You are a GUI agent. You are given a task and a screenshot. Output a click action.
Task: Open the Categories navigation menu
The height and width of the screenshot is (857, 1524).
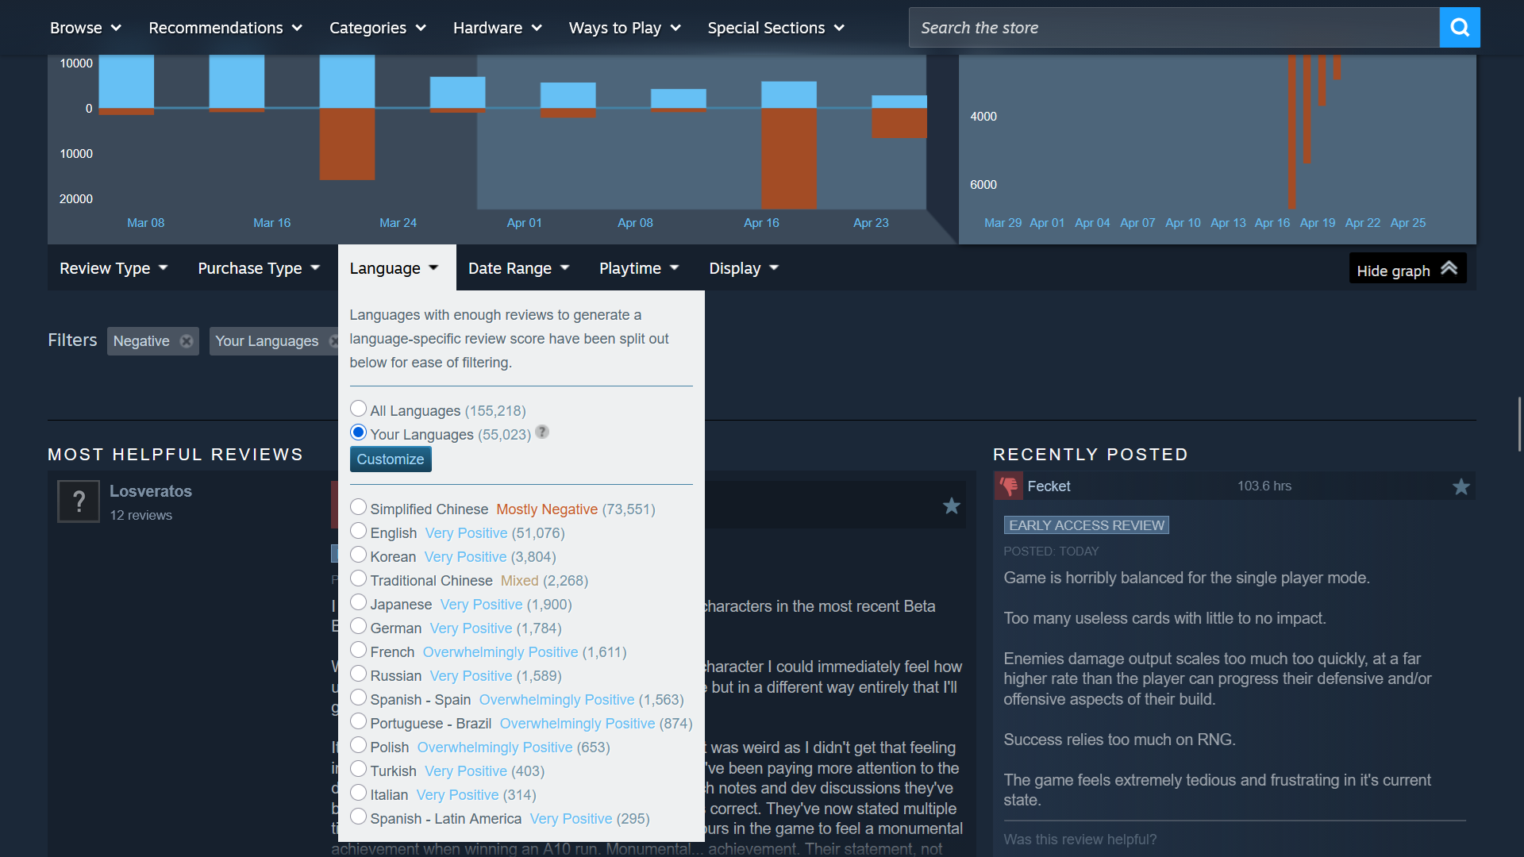[377, 28]
